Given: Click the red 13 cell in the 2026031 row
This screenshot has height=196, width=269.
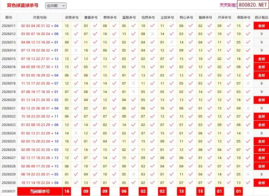Looking at the screenshot, I should (x=181, y=192).
